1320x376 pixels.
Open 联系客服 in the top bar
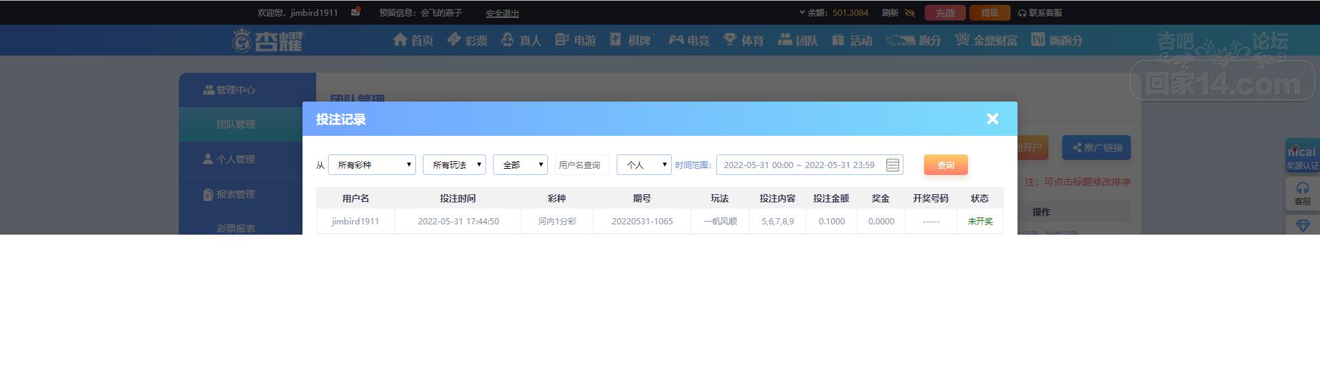[x=1040, y=12]
